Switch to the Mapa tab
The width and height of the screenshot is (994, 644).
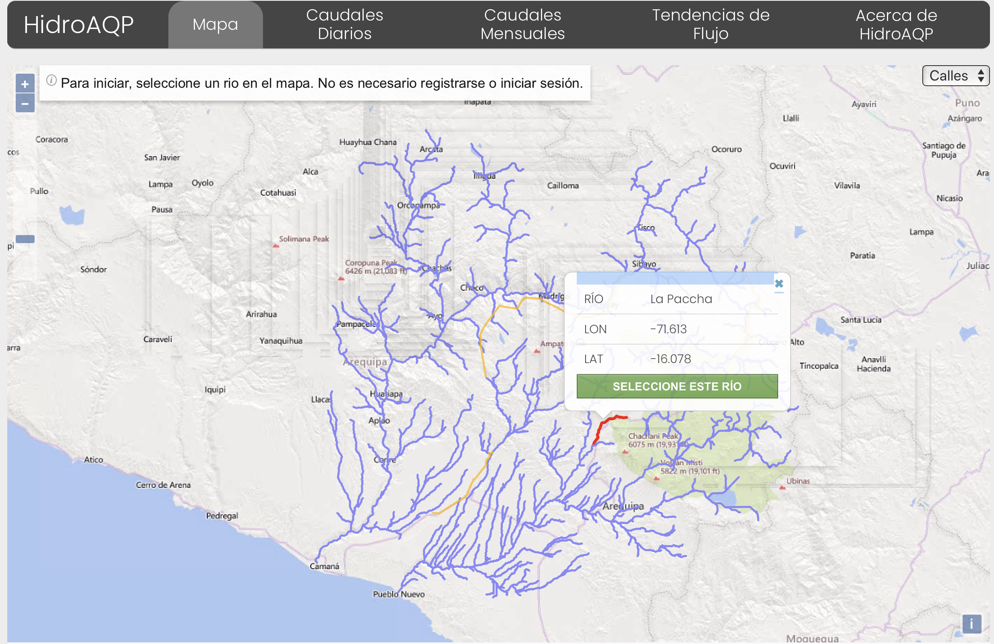(x=215, y=25)
